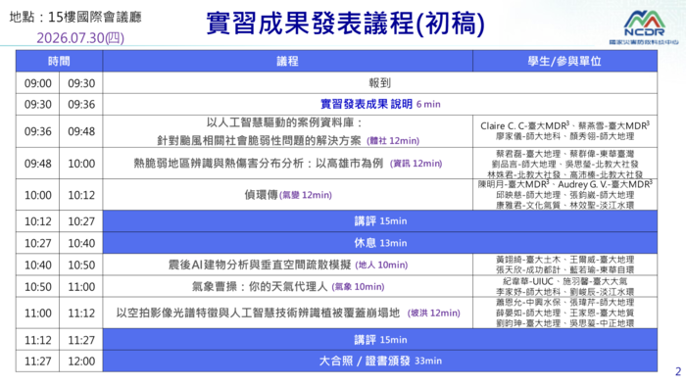Click the name 陳明月-臺大MDR

tap(514, 184)
